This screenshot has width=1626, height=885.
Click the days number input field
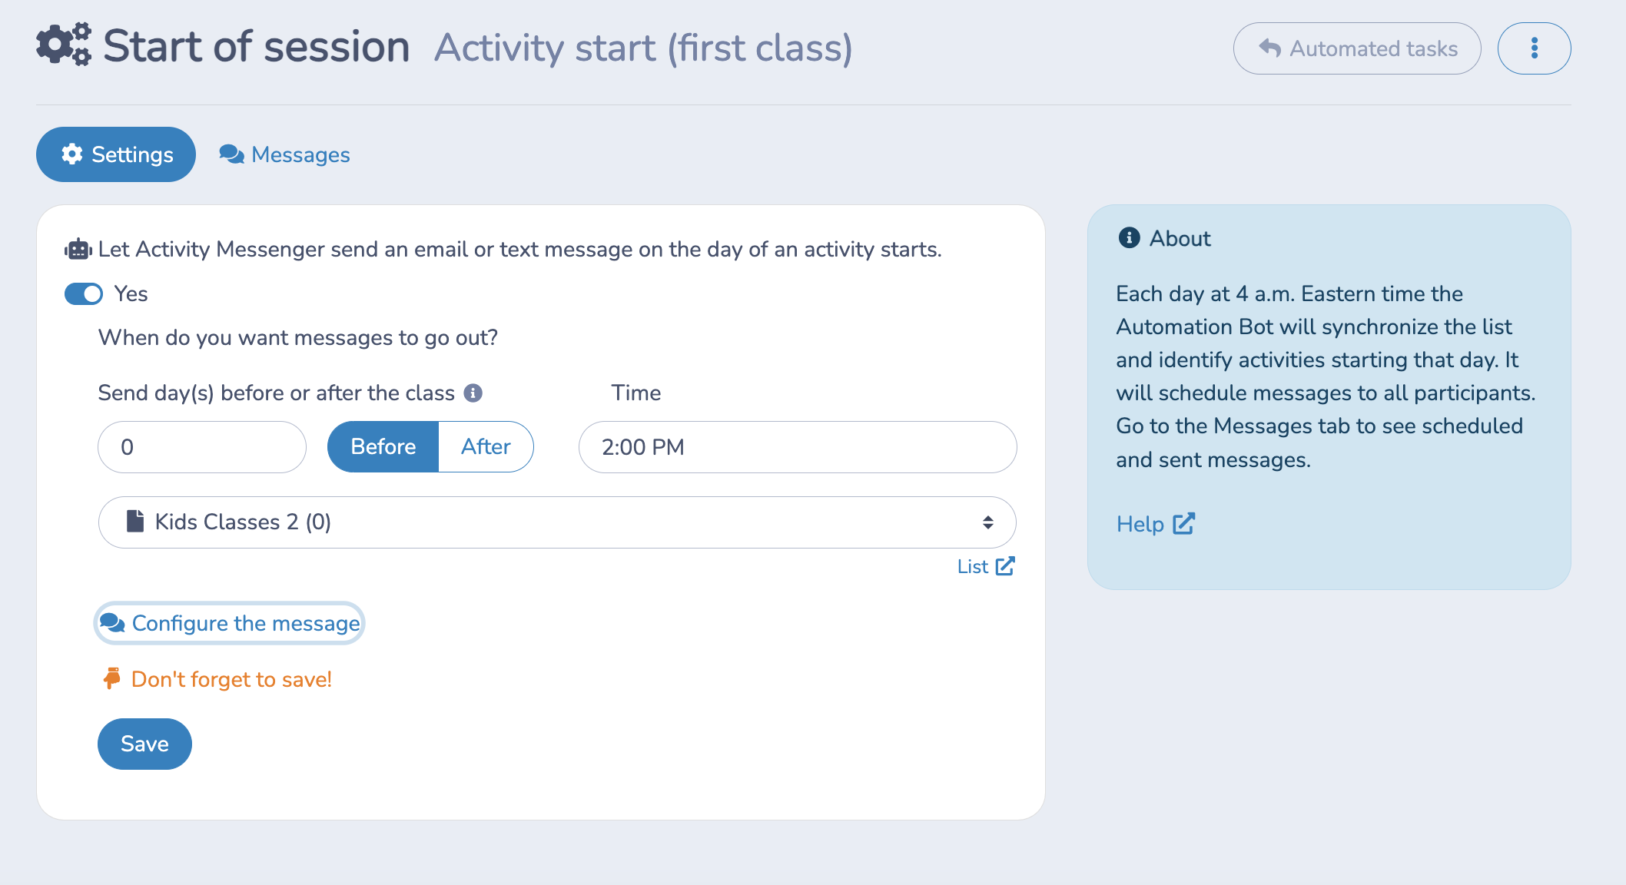click(x=202, y=447)
